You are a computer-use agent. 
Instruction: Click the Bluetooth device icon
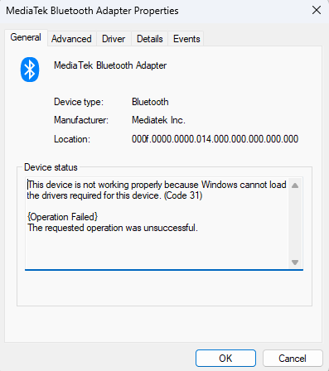coord(30,70)
